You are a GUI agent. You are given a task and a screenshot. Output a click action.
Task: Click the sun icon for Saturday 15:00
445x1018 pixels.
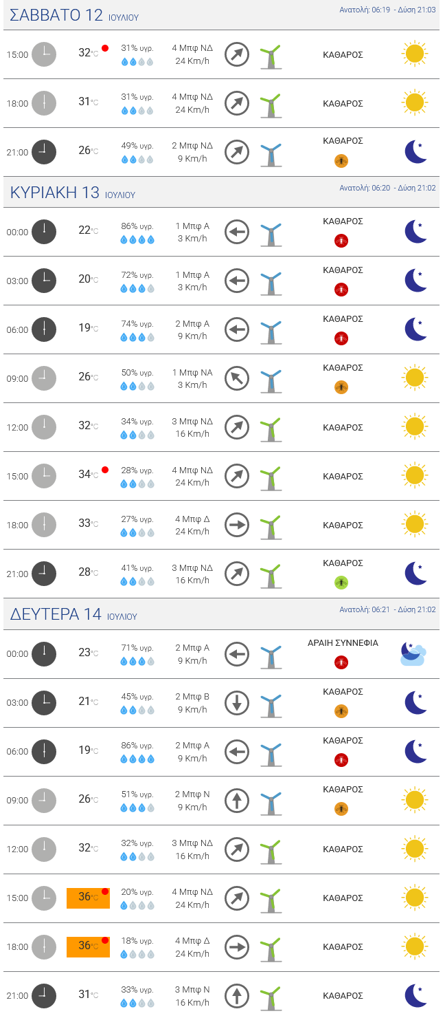pyautogui.click(x=414, y=54)
